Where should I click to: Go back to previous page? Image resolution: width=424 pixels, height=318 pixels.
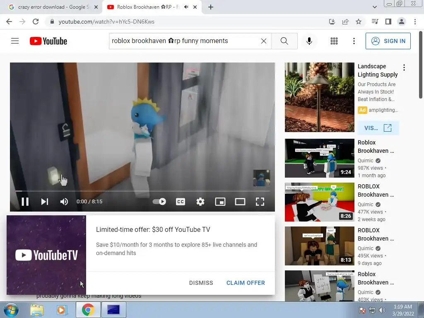[9, 22]
